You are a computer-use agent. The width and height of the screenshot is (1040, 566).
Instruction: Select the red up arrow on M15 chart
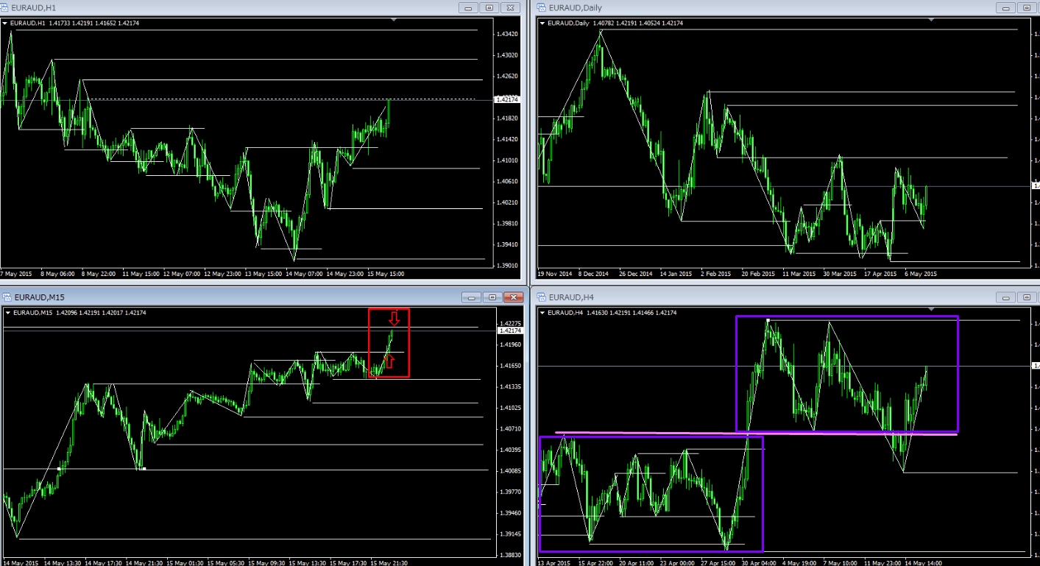coord(390,361)
